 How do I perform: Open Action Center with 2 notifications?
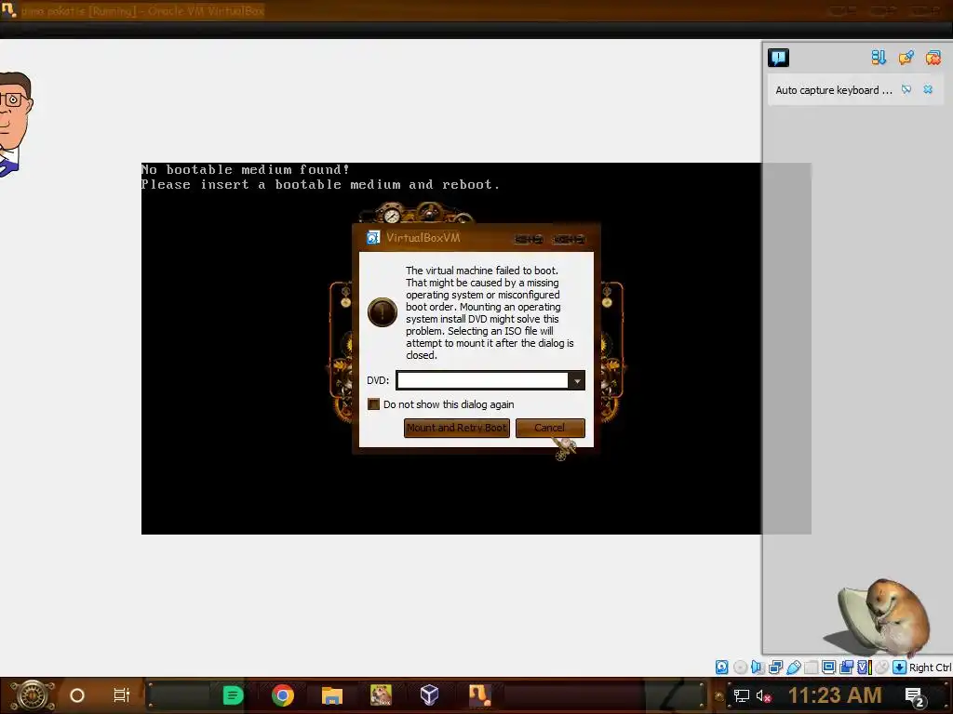(916, 697)
